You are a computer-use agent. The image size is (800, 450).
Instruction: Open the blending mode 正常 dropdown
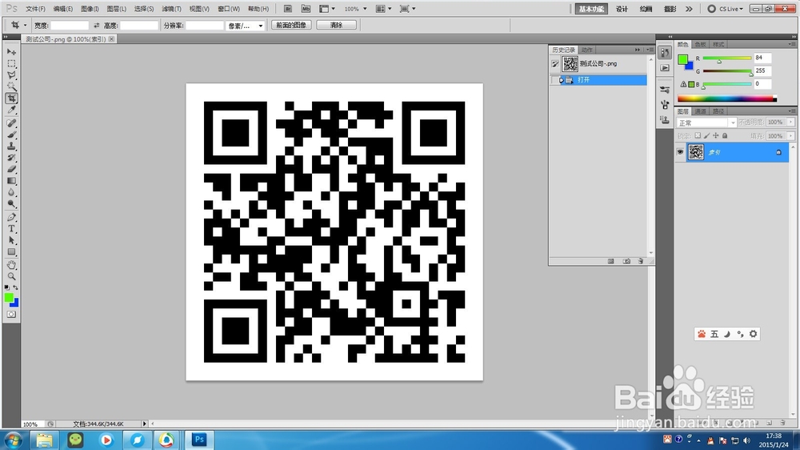coord(706,123)
